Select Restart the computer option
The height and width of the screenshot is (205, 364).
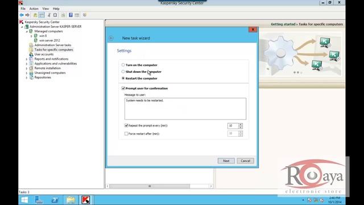click(x=123, y=79)
